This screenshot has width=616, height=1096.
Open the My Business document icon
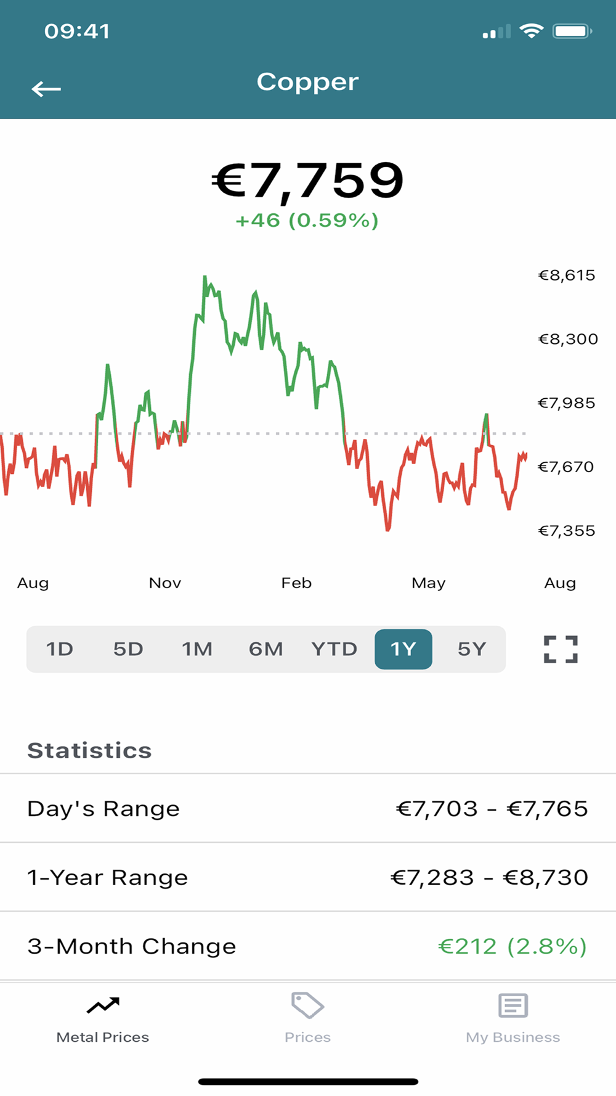point(513,1005)
